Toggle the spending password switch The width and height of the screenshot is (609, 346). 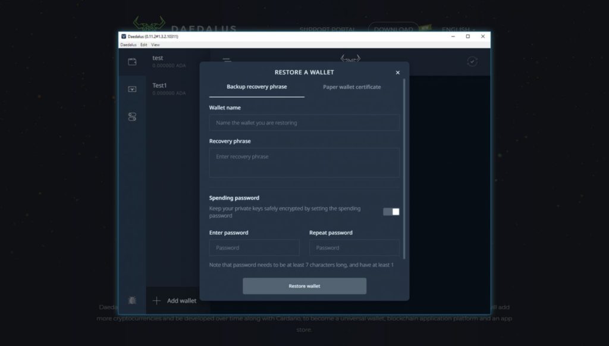point(391,211)
